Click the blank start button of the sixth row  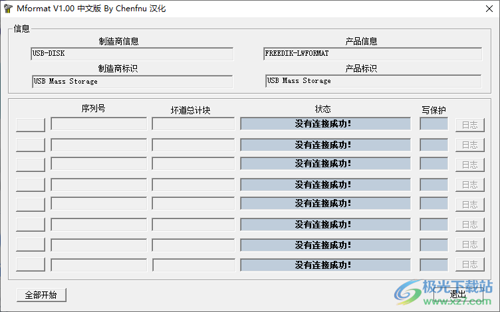(x=31, y=225)
